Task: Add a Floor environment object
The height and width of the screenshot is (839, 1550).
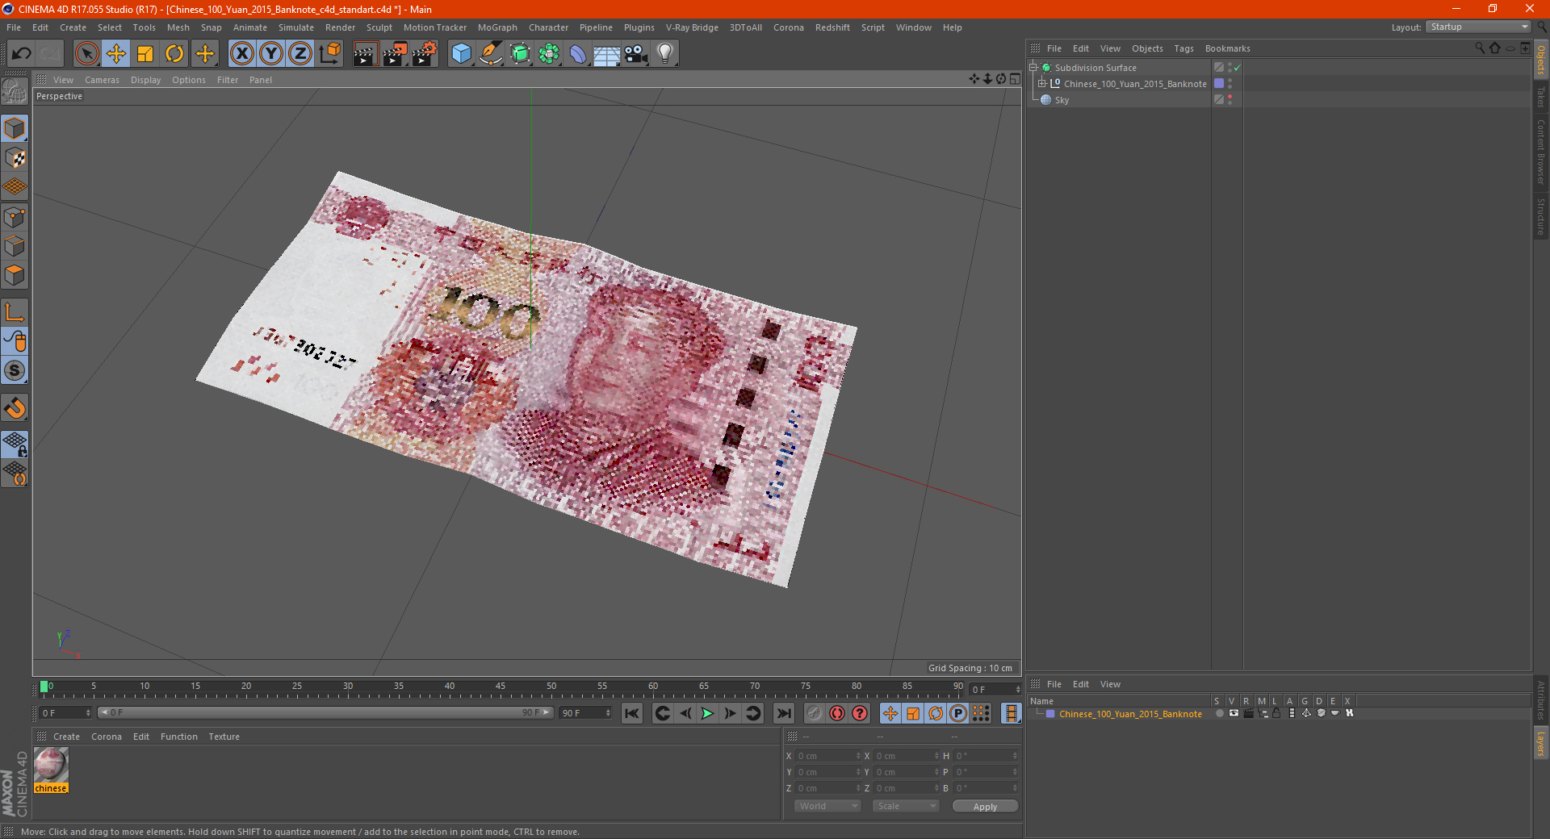Action: (x=607, y=54)
